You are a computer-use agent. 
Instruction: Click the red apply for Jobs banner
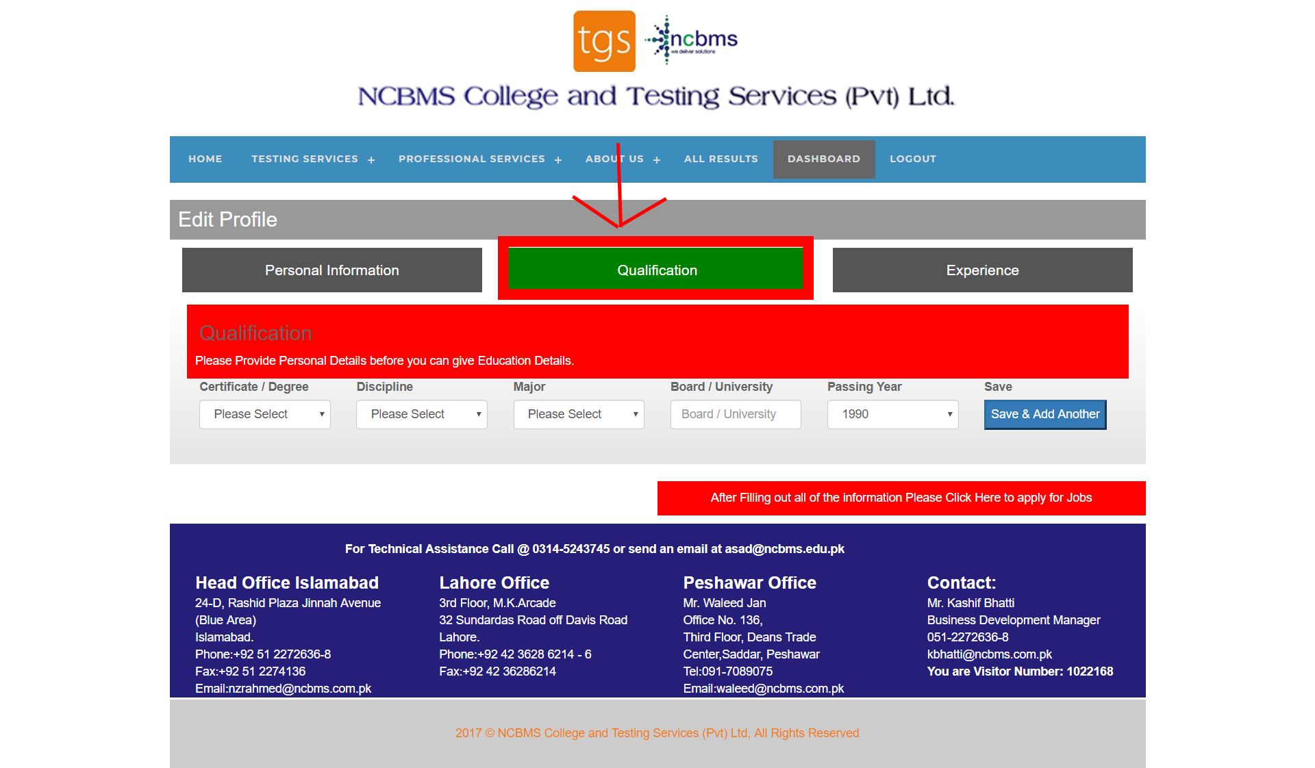pyautogui.click(x=901, y=498)
